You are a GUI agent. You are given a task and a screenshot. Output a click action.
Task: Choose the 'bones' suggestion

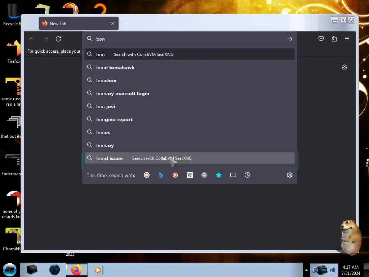190,132
